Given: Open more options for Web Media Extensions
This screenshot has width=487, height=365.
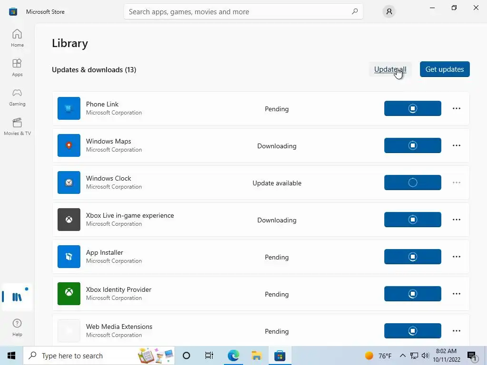Looking at the screenshot, I should 456,331.
